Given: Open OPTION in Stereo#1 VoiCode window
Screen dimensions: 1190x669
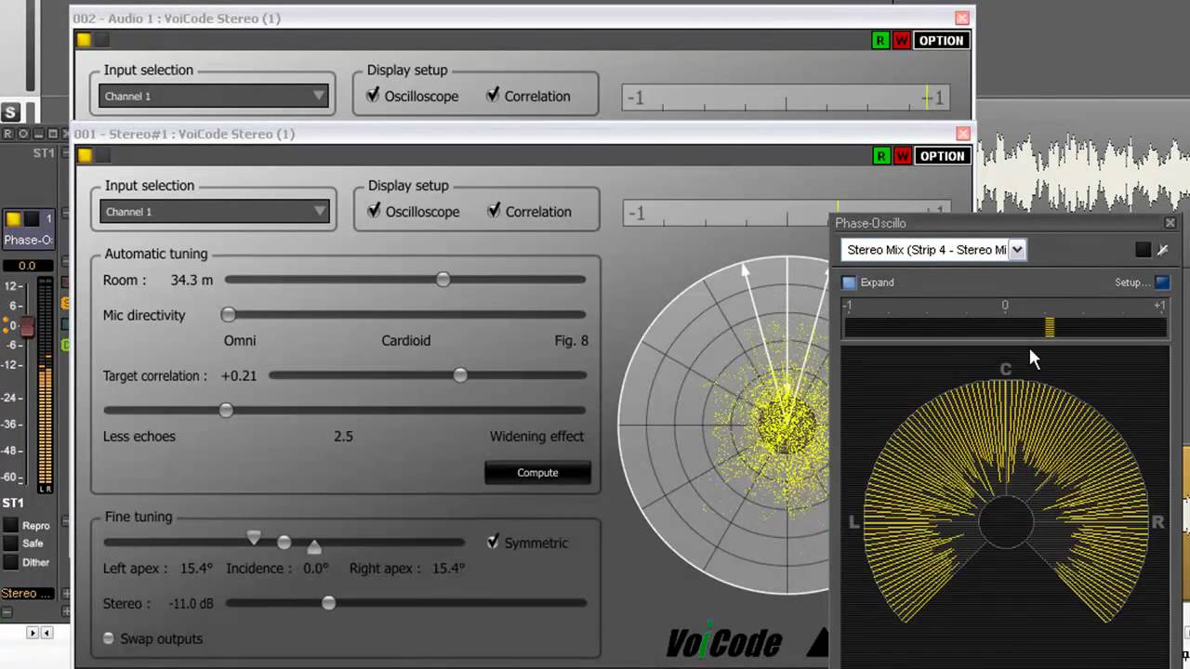Looking at the screenshot, I should click(942, 156).
